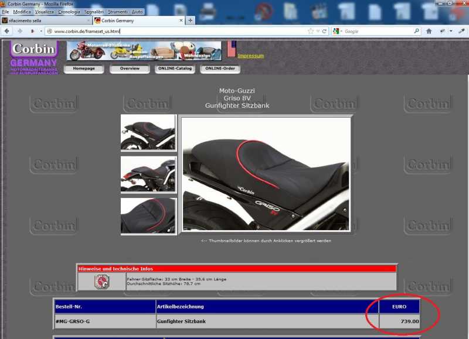
Task: Click the Bestell-Nr. column header
Action: (105, 307)
